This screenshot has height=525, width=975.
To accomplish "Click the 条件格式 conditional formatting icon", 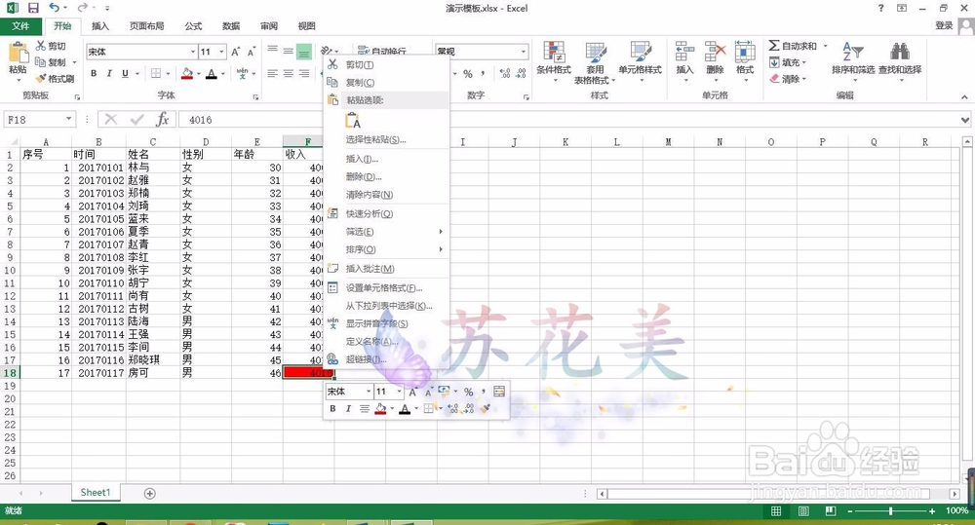I will click(x=554, y=53).
